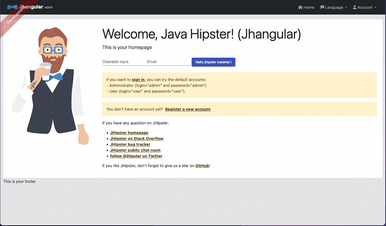Screen dimensions: 386x226
Task: Click the Jhangular brand title
Action: [x=31, y=7]
